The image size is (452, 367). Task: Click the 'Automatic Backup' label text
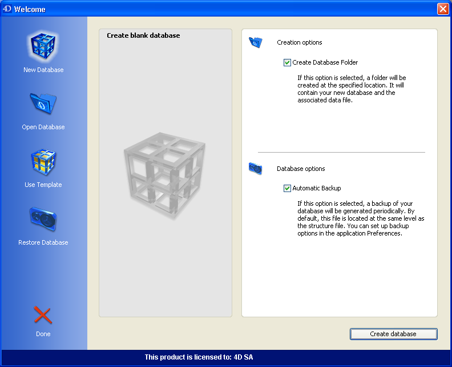[316, 188]
